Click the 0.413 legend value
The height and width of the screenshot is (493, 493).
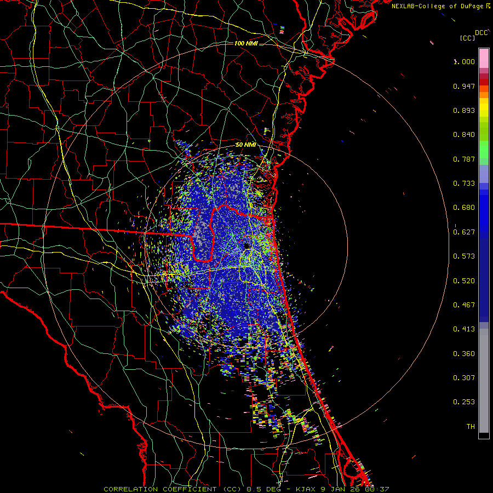464,329
